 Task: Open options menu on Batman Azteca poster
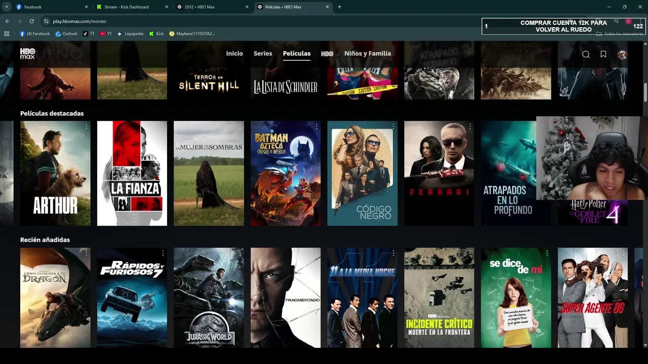tap(316, 126)
